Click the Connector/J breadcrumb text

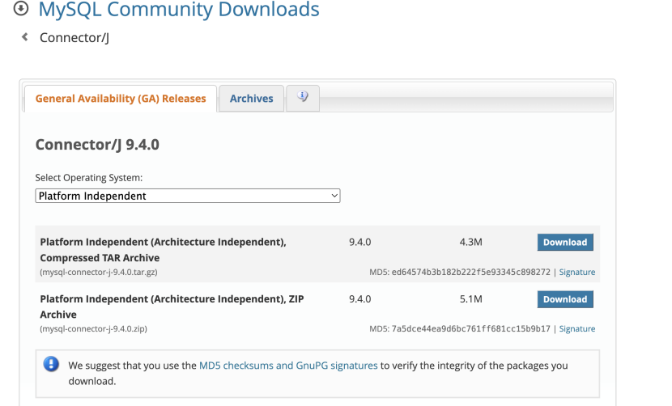coord(74,38)
